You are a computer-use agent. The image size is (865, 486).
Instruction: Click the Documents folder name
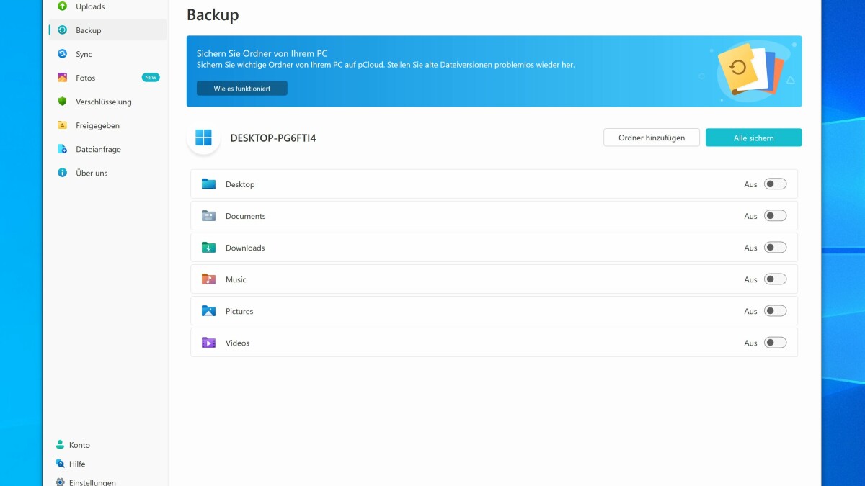(x=246, y=216)
